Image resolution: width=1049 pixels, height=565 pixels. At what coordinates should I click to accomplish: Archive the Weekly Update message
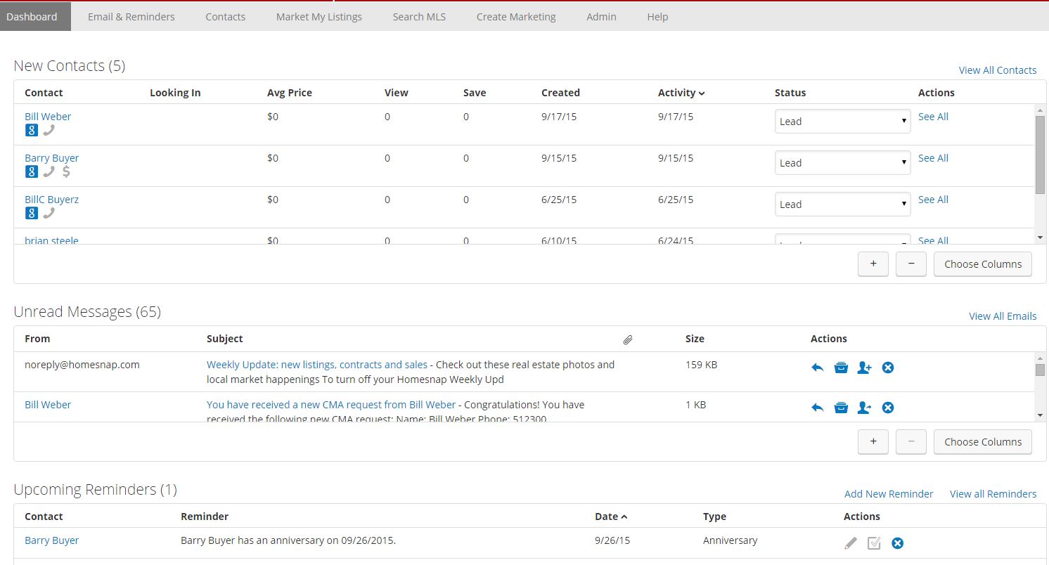[x=841, y=368]
